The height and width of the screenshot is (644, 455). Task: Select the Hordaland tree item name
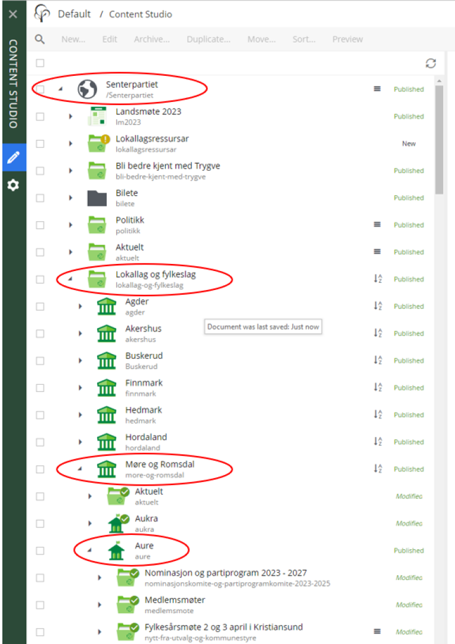tap(146, 437)
